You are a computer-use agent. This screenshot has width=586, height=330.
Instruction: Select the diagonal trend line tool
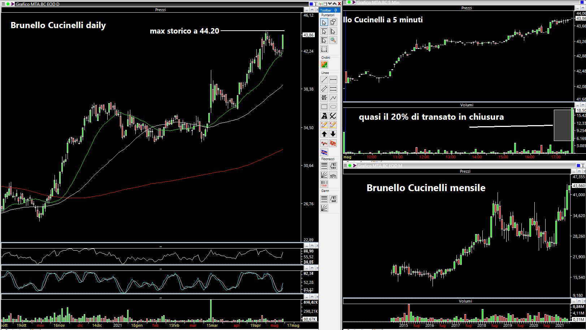click(x=324, y=80)
